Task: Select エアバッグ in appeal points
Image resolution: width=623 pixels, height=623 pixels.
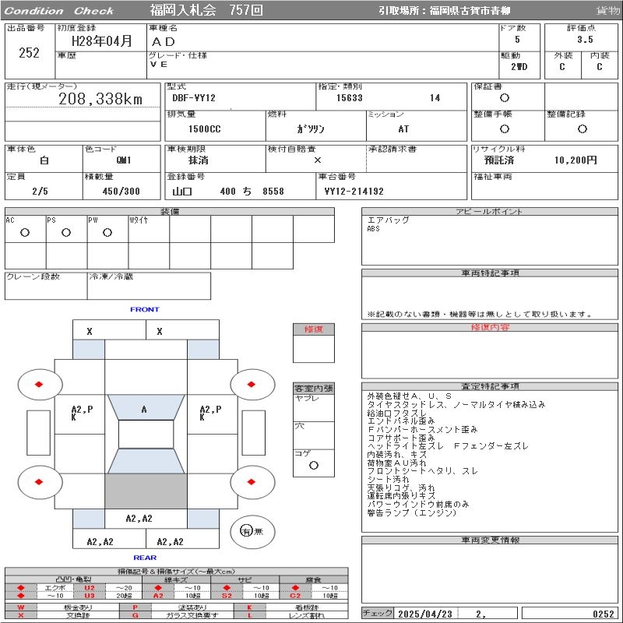Action: (388, 220)
